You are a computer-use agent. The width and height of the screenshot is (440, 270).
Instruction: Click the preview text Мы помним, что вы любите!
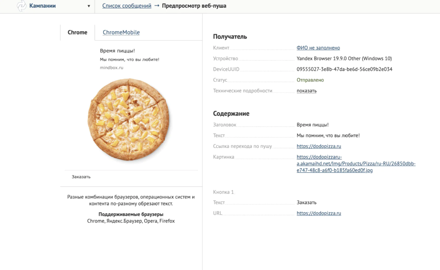pos(129,59)
